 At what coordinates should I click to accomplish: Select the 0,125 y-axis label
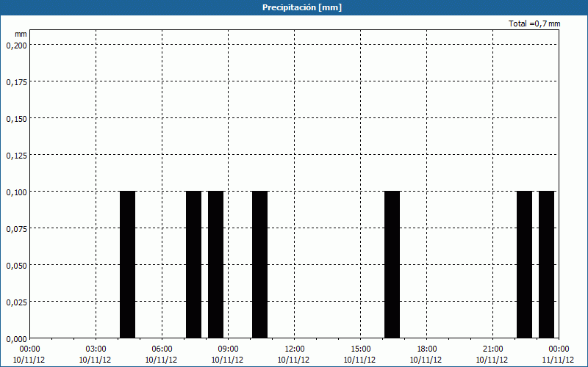[x=16, y=156]
